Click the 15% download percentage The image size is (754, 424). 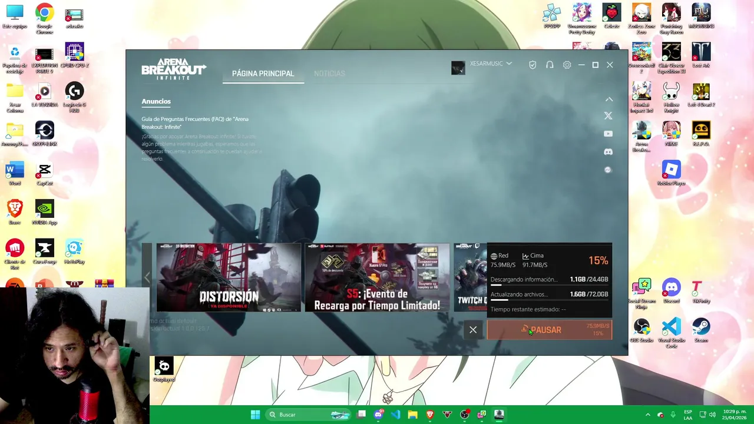(598, 260)
